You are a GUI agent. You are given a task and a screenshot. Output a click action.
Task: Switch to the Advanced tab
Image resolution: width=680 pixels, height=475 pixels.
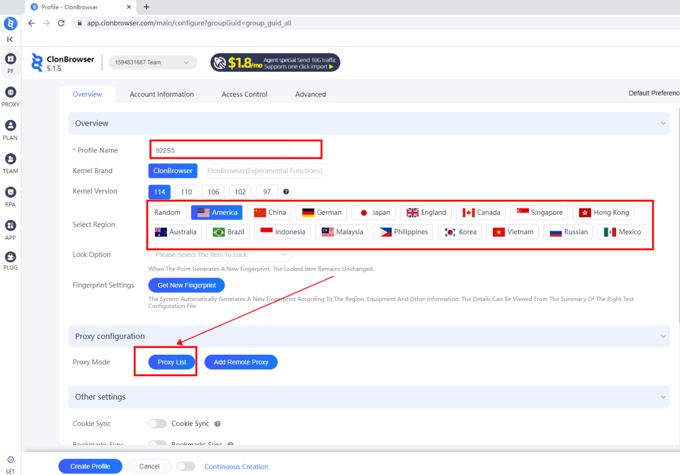click(310, 94)
